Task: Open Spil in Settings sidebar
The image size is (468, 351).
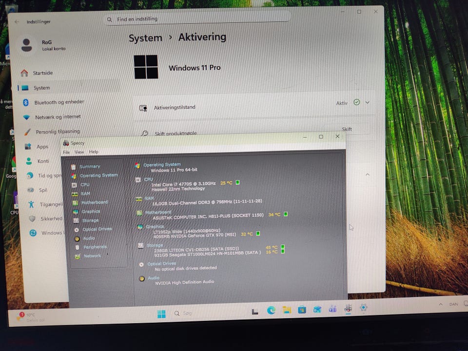Action: pyautogui.click(x=43, y=190)
